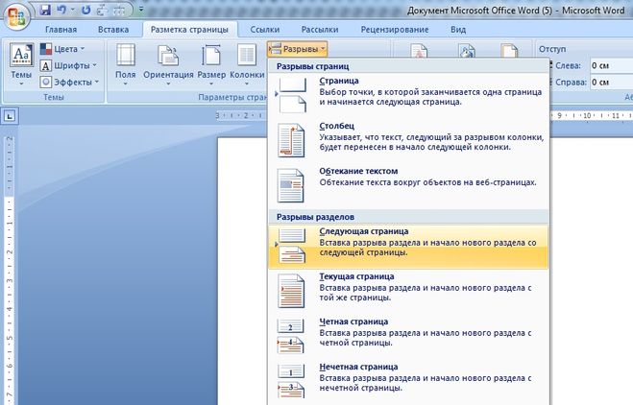Open the Поля margins button
Screen dimensions: 633x405
126,64
